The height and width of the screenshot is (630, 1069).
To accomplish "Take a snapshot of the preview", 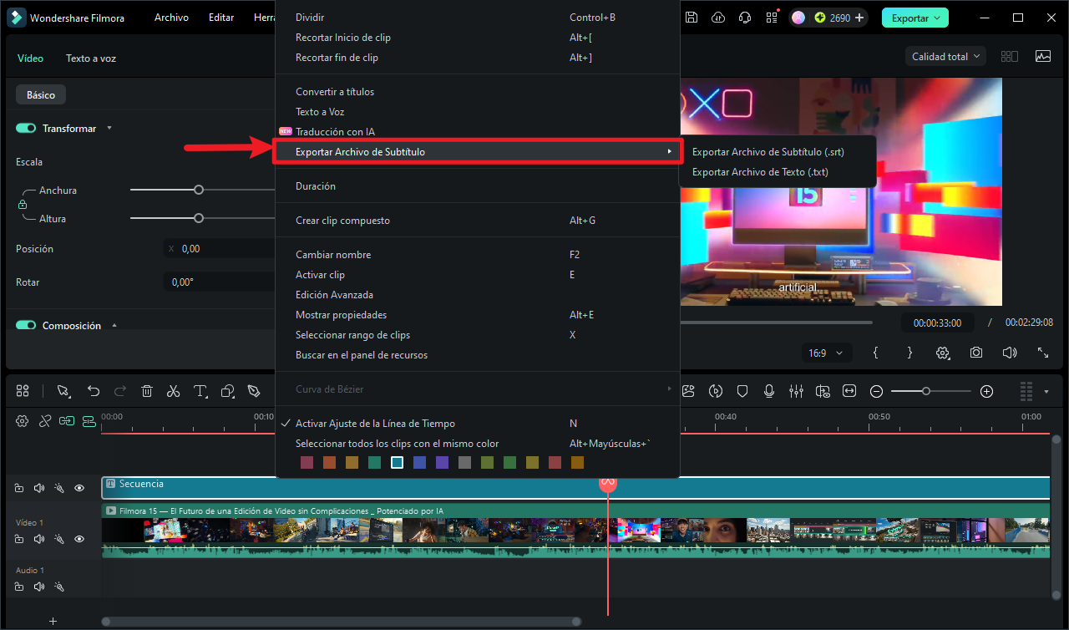I will point(976,353).
